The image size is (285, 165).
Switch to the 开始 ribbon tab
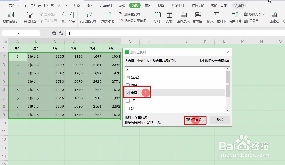pos(76,5)
